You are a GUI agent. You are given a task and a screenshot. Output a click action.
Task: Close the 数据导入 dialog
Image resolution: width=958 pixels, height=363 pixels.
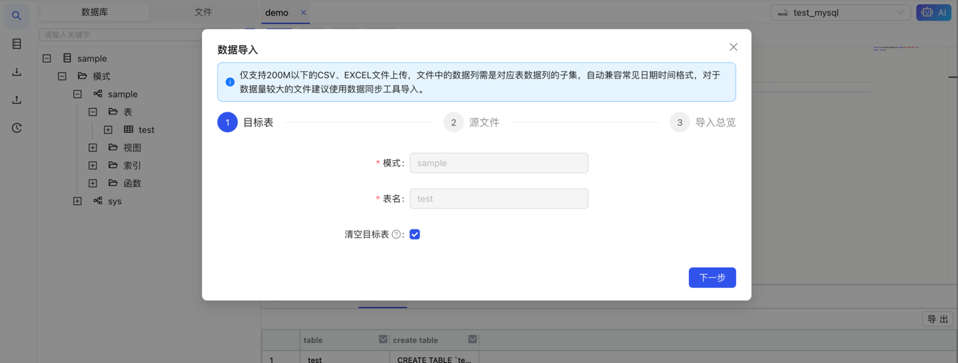coord(733,47)
